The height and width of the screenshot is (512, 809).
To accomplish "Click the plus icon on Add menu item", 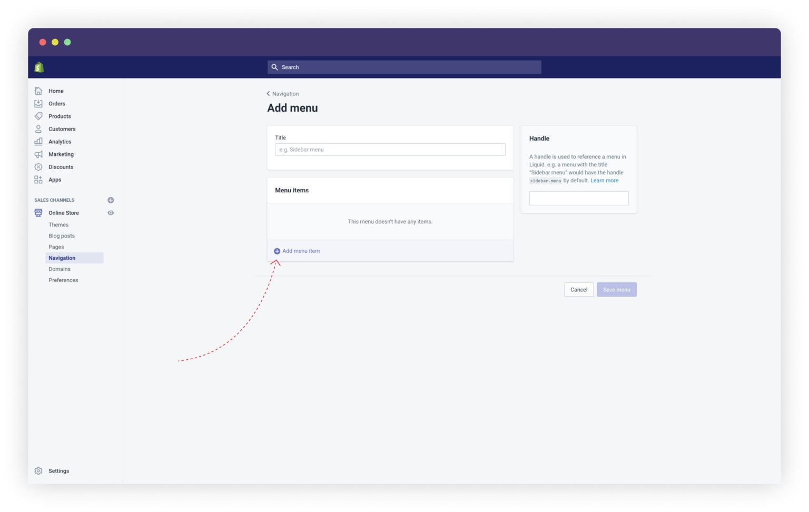I will [278, 251].
